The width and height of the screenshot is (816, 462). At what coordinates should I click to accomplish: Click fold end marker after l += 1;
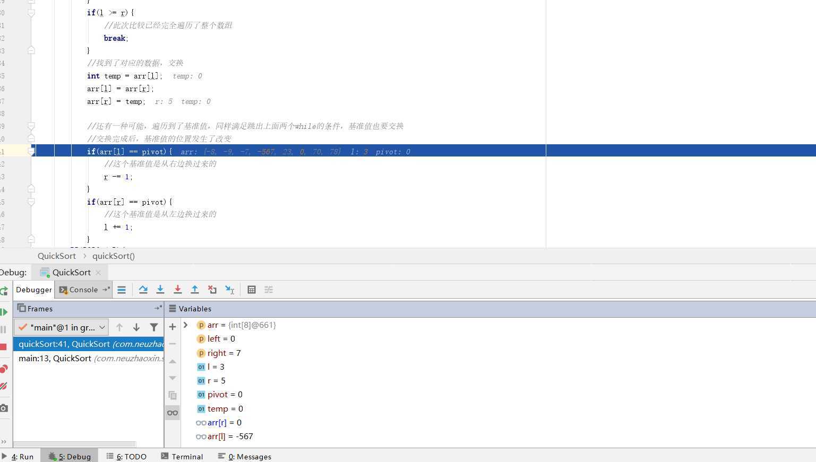pyautogui.click(x=31, y=240)
